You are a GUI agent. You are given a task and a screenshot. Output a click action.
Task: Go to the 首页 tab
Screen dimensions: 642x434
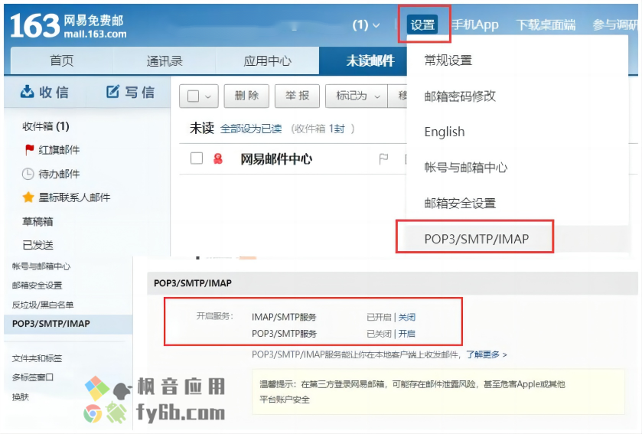point(61,60)
